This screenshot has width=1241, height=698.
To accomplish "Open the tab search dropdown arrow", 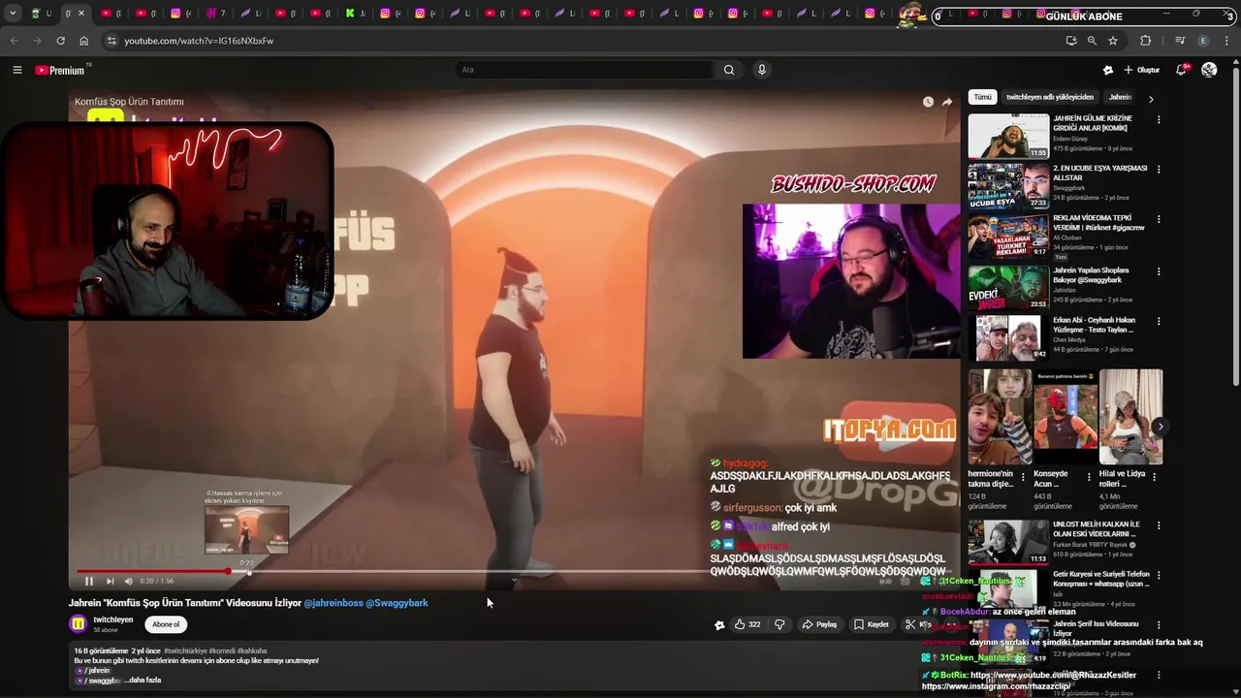I will (13, 14).
